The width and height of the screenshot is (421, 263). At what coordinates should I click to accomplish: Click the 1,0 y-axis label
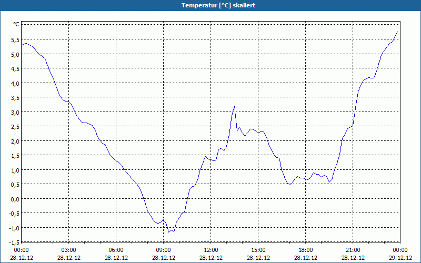tap(15, 170)
